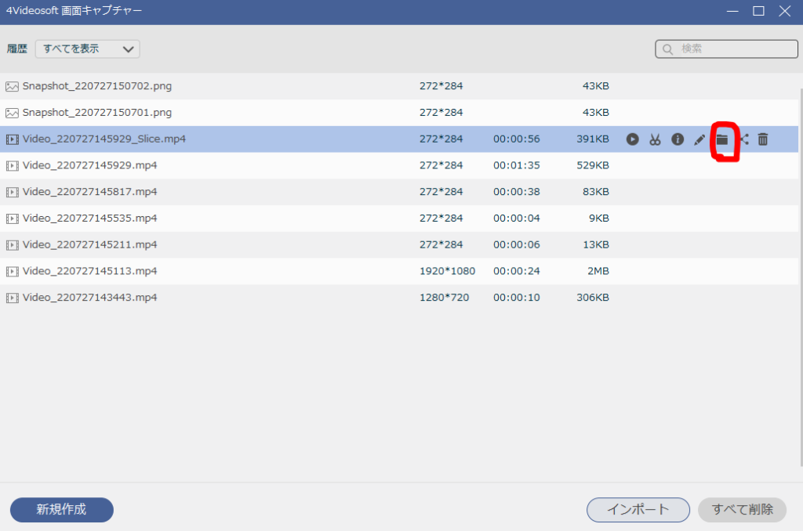Maximize the 4Videosoft window
Image resolution: width=803 pixels, height=531 pixels.
758,11
